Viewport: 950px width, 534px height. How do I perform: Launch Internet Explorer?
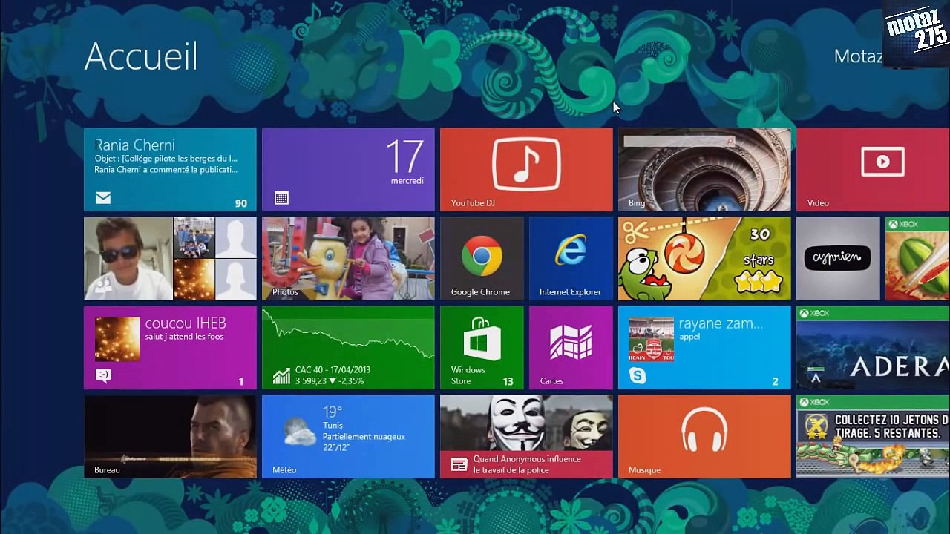571,259
